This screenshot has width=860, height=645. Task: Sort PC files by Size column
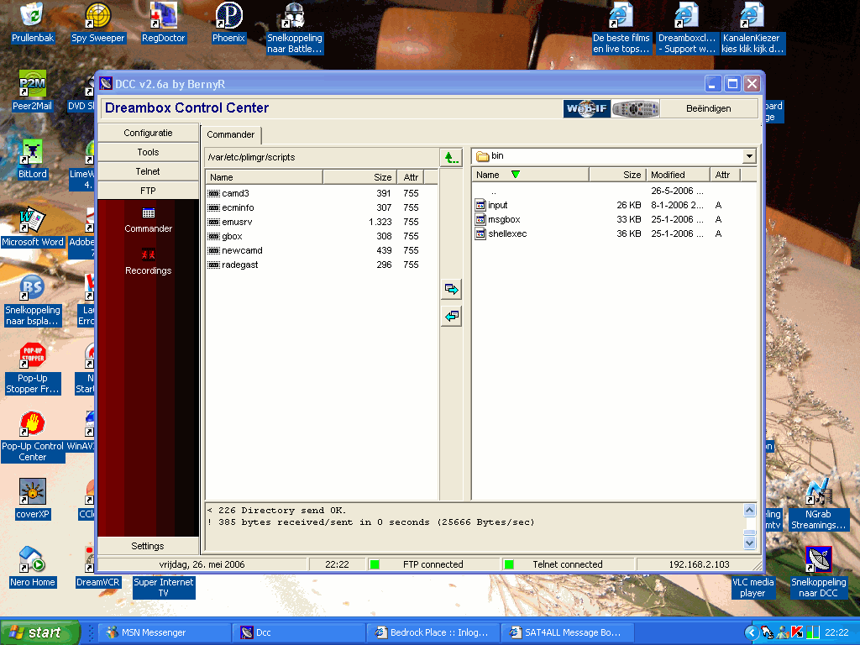(617, 175)
